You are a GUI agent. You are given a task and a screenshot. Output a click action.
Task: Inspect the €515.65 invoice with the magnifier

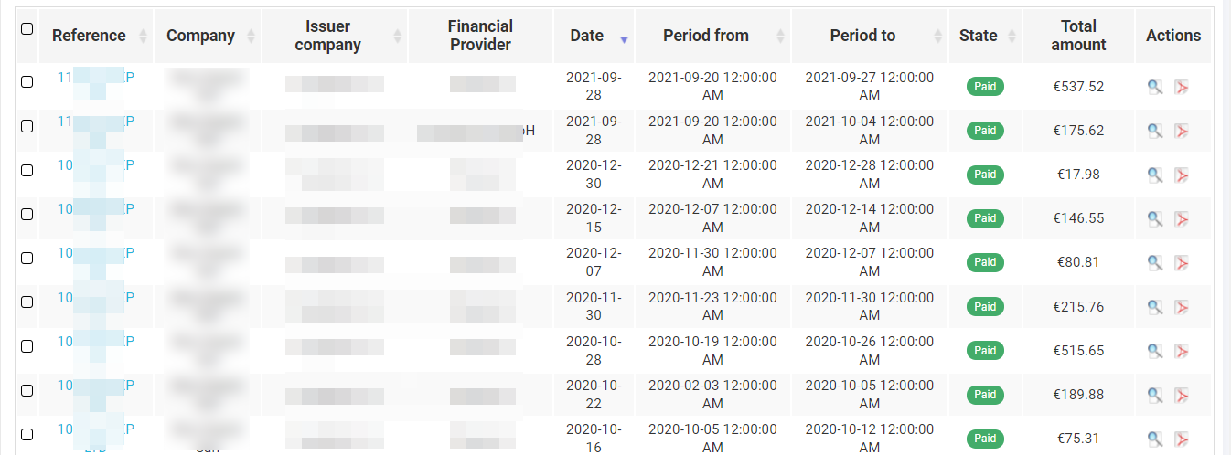(1155, 350)
